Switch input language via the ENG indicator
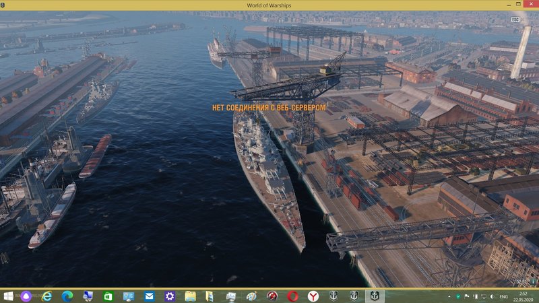The width and height of the screenshot is (539, 303). tap(503, 296)
